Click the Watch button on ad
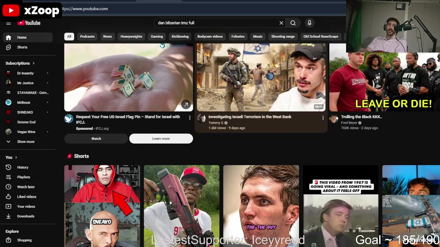This screenshot has width=440, height=247. (x=96, y=139)
